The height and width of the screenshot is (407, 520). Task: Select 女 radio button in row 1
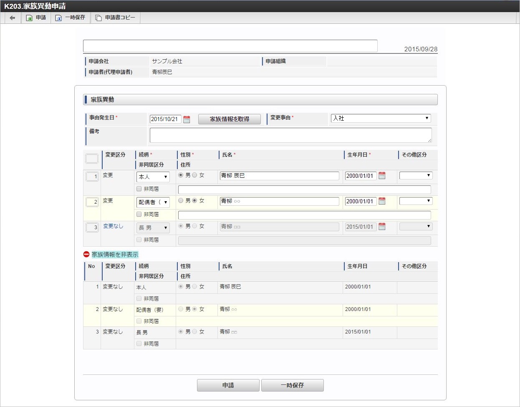(x=194, y=175)
